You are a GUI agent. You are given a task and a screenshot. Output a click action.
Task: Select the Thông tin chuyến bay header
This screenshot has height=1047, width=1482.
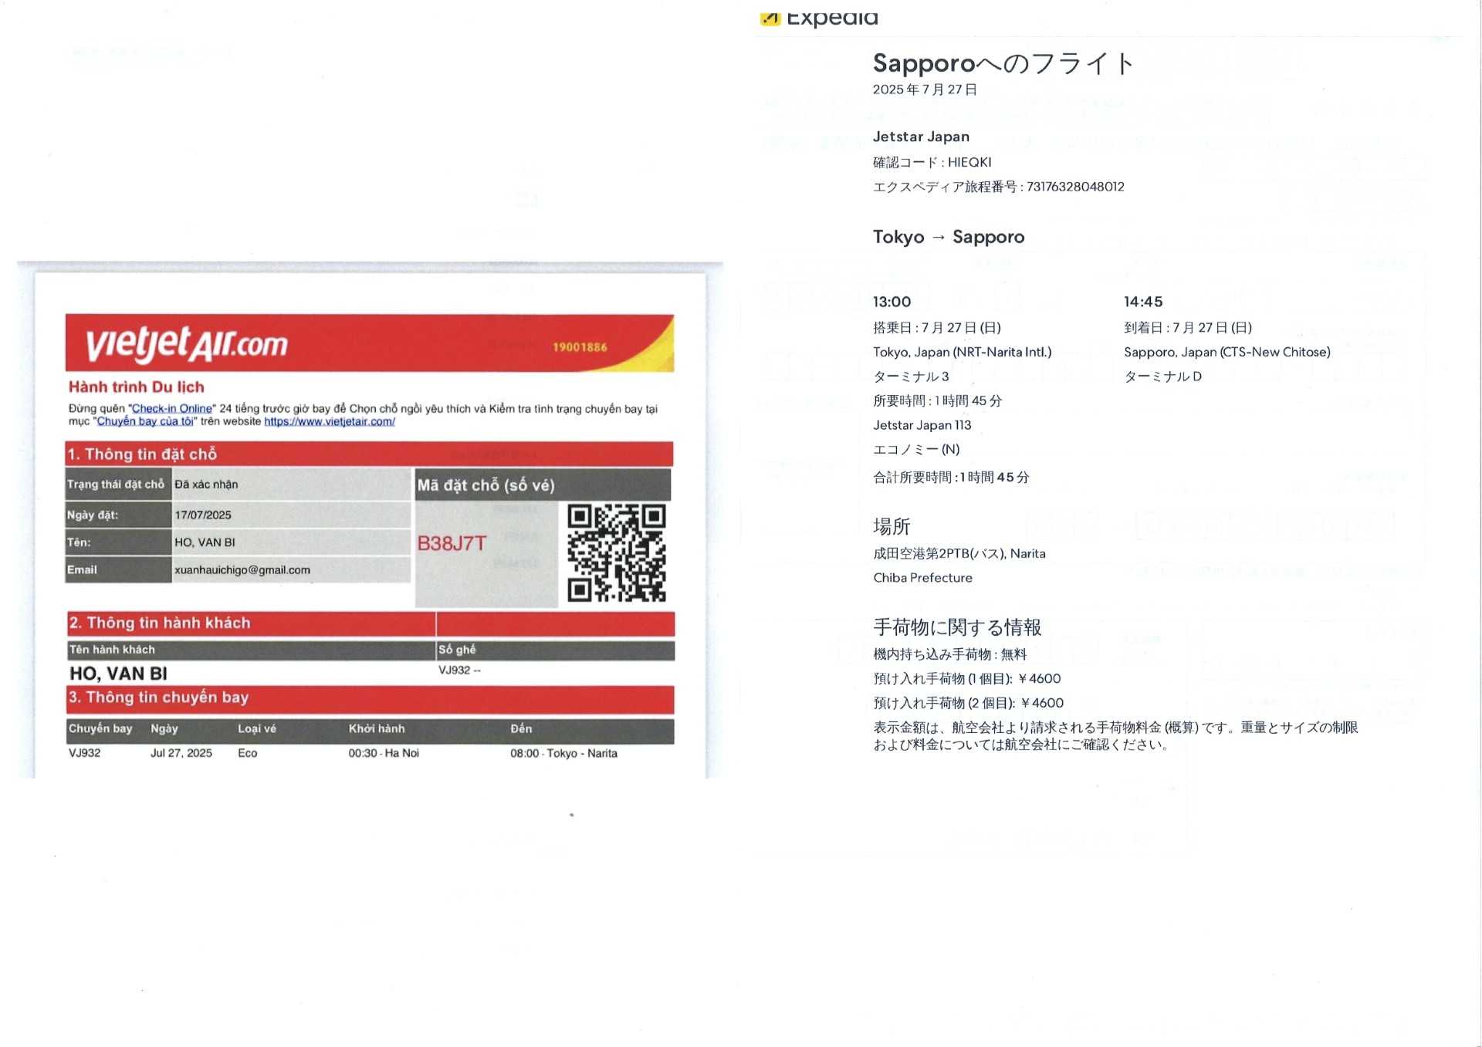(158, 697)
